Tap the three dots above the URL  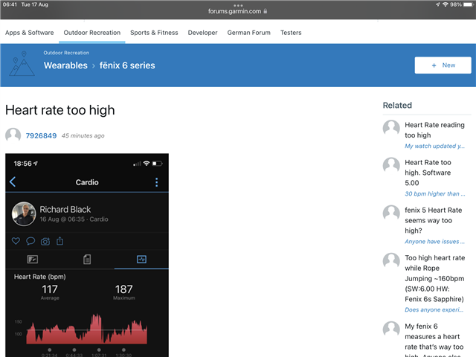238,5
